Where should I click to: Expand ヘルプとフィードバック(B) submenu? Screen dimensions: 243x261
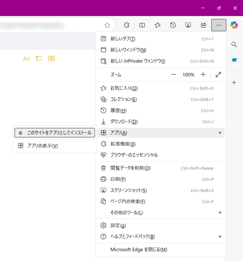coord(161,236)
